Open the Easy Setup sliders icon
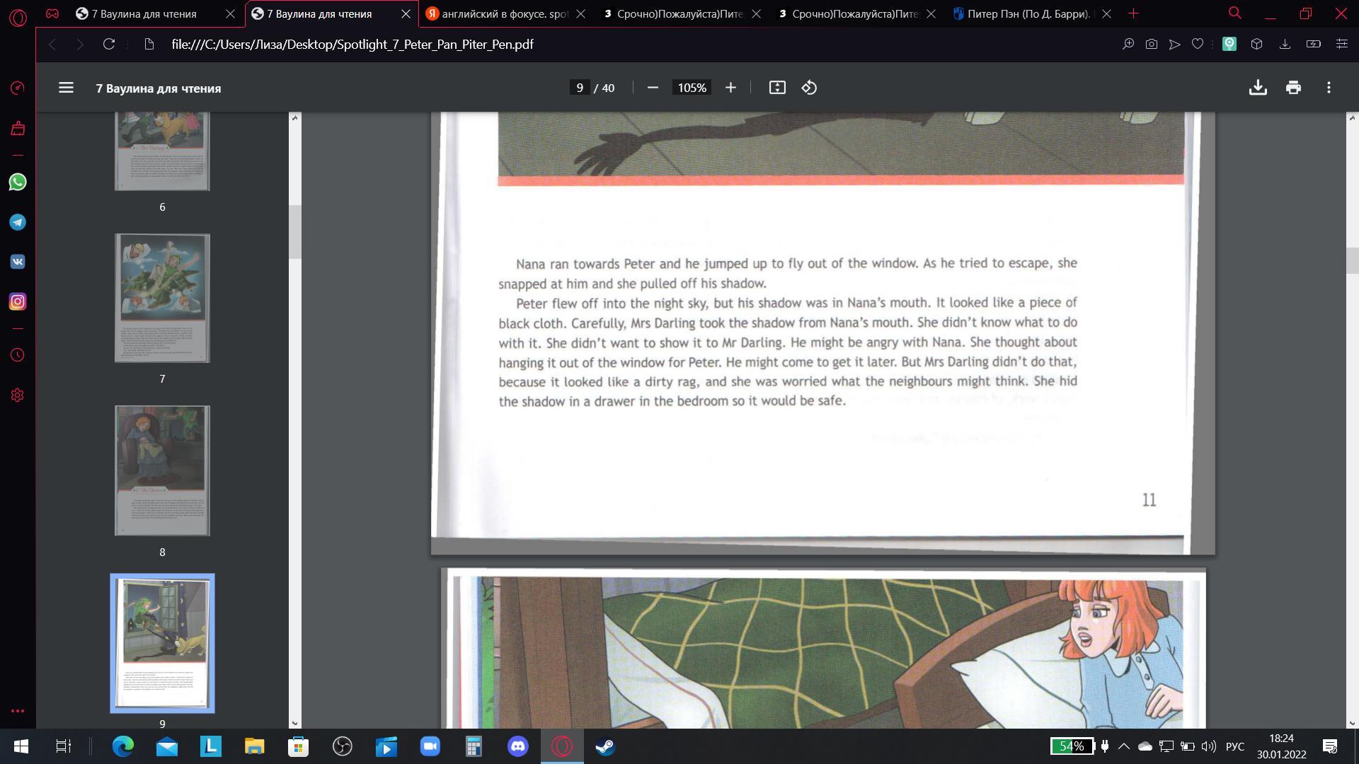This screenshot has width=1359, height=764. point(1341,44)
